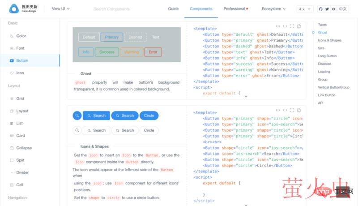Open Ghost example code in fullscreen
Screen dimensions: 358x206
coord(292,26)
